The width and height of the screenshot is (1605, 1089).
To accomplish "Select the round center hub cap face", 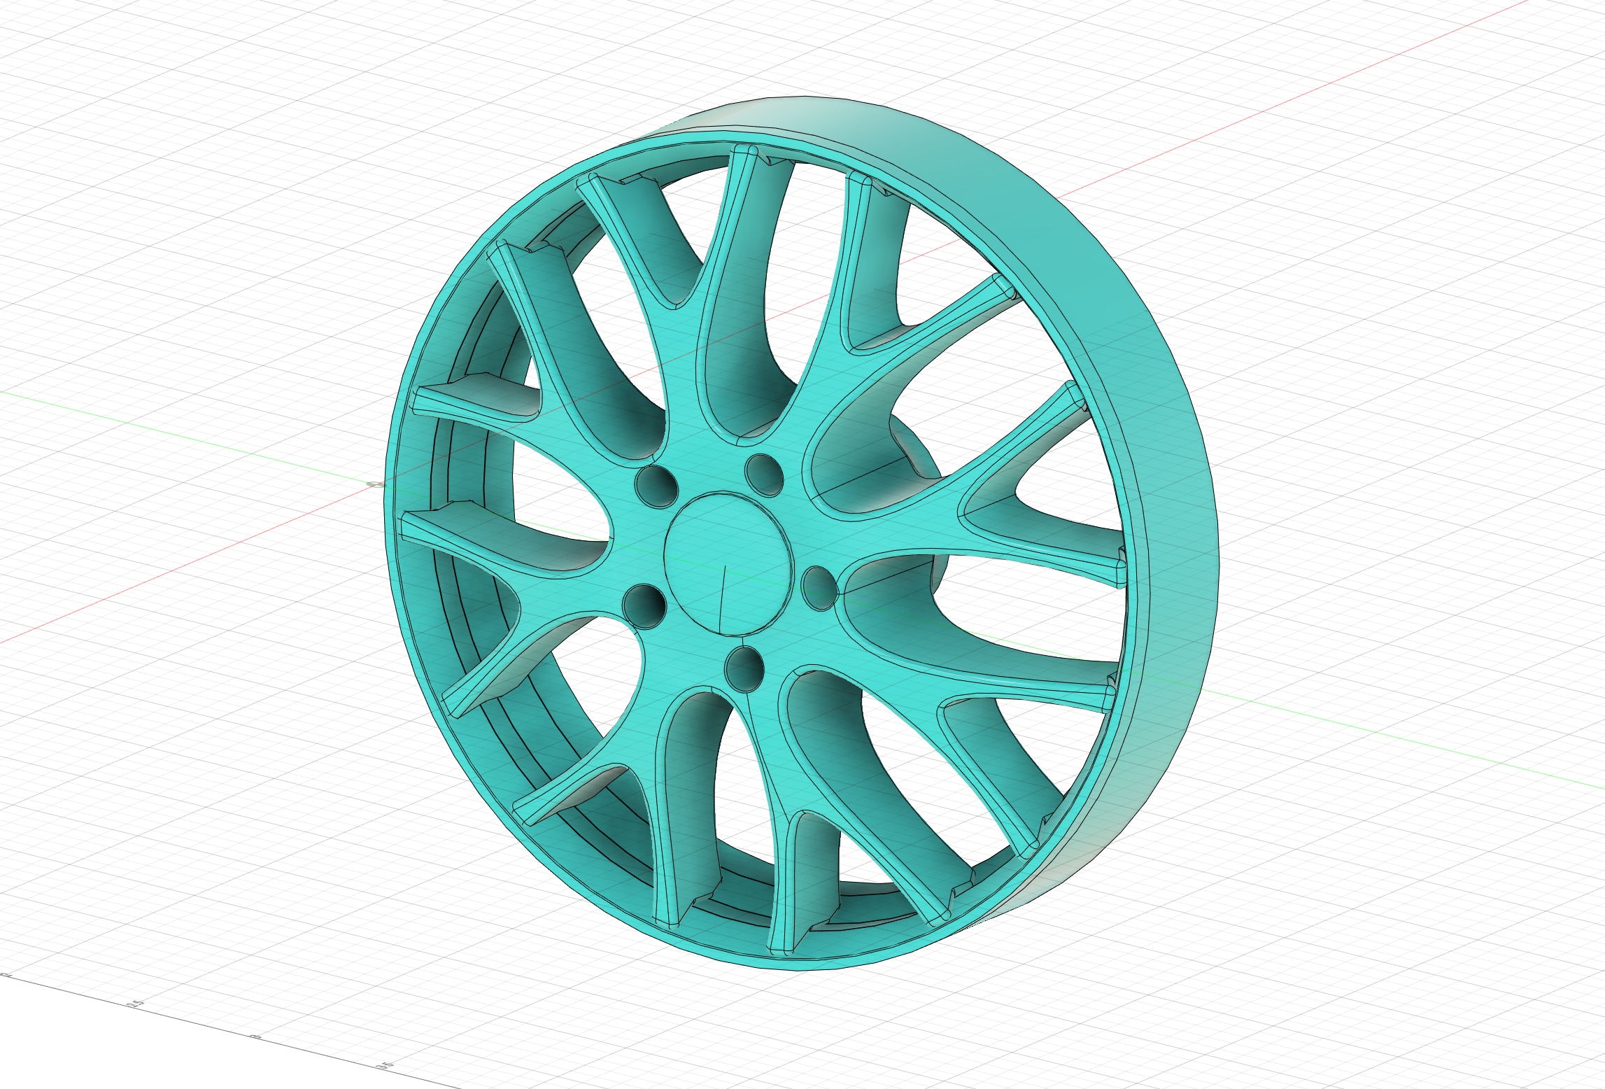I will pyautogui.click(x=727, y=563).
